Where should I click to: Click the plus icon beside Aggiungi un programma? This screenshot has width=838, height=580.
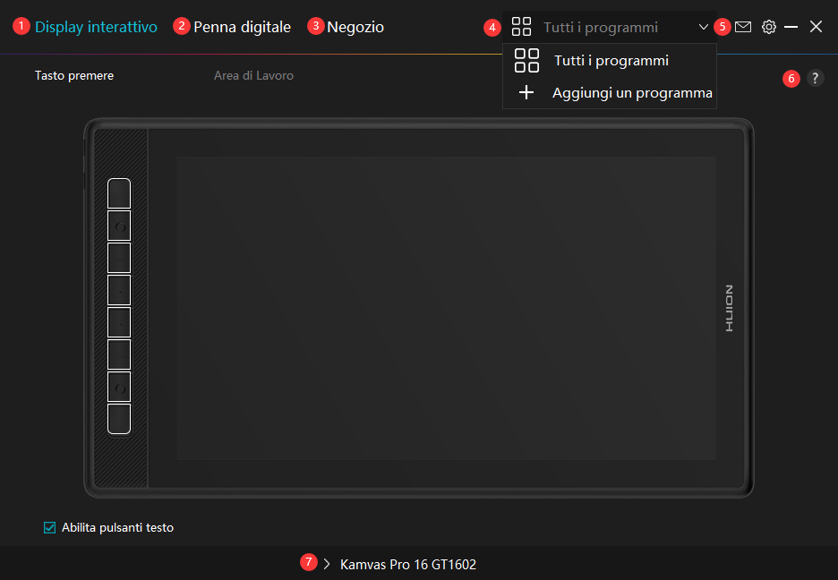tap(526, 92)
